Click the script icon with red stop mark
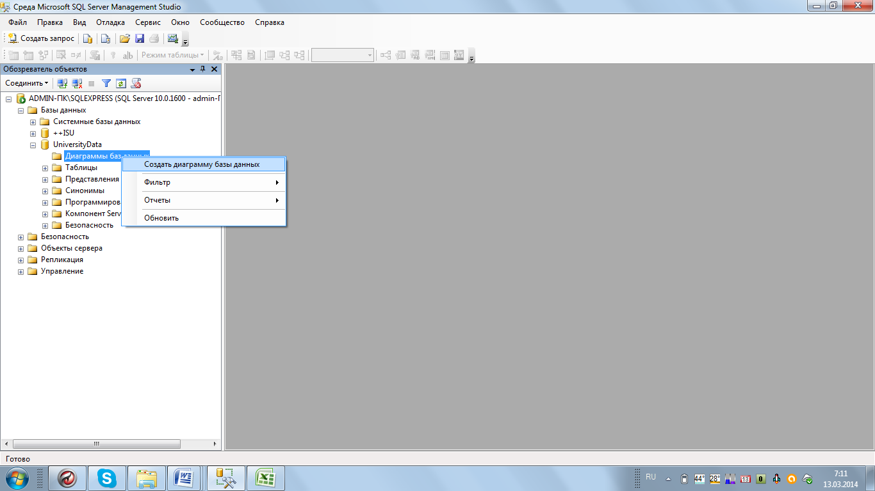The image size is (875, 491). [136, 83]
